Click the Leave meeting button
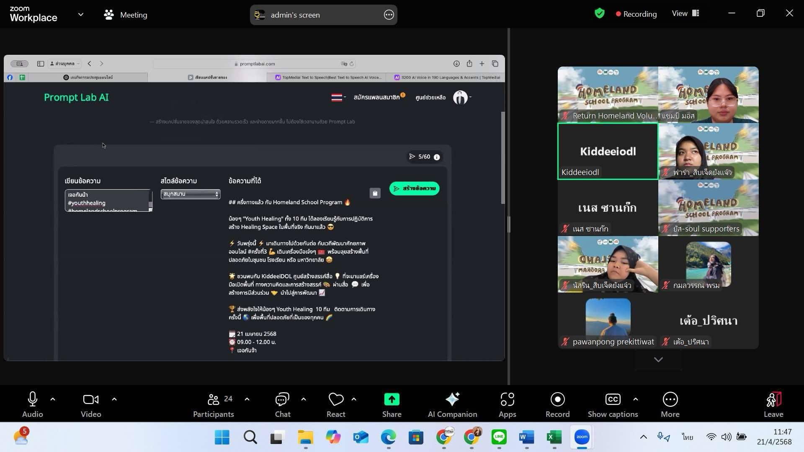Image resolution: width=804 pixels, height=452 pixels. (773, 404)
